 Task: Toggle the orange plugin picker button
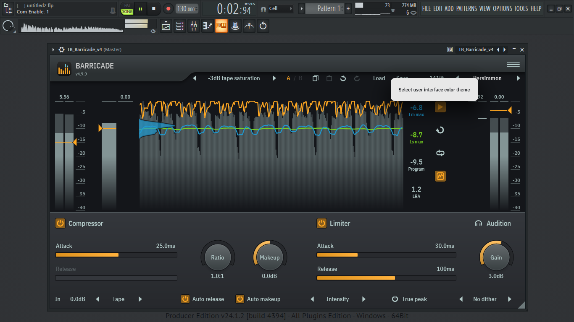[221, 26]
